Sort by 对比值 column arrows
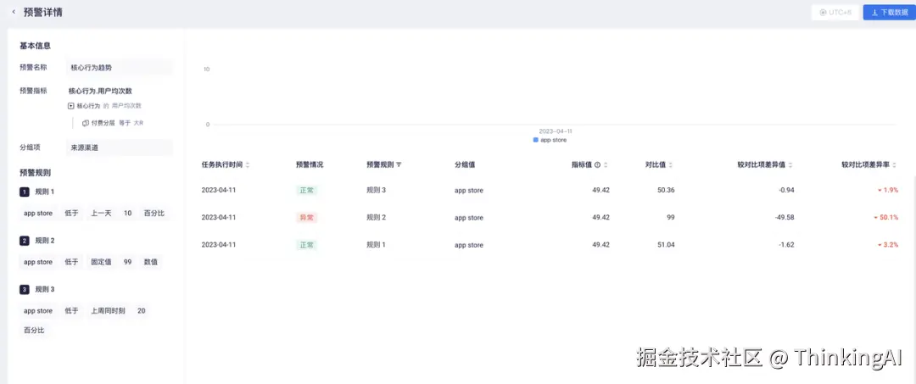This screenshot has width=916, height=384. click(x=671, y=165)
